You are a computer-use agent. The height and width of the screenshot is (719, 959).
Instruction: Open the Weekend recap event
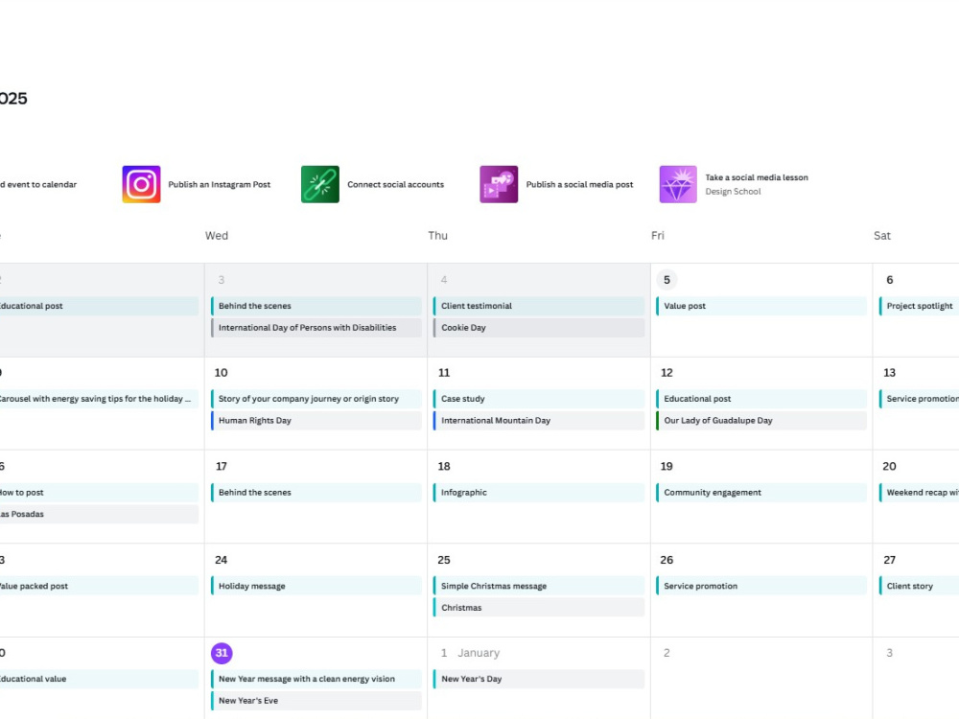click(919, 492)
